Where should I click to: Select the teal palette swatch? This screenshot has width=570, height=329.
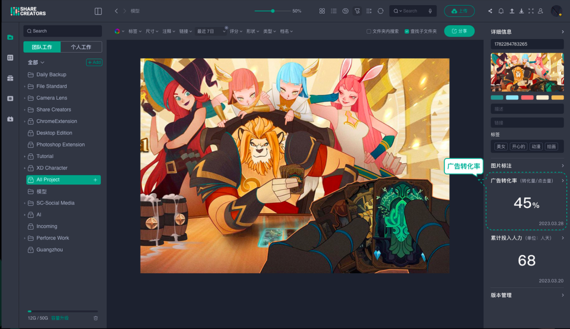point(497,97)
